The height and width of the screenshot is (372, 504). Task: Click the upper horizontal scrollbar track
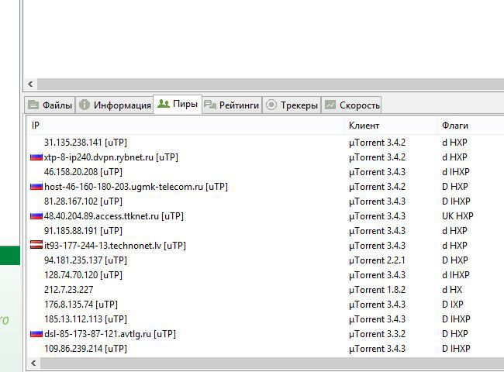271,84
